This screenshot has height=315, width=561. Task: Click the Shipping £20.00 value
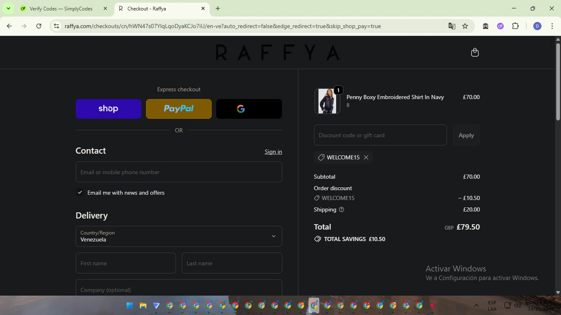(x=471, y=210)
